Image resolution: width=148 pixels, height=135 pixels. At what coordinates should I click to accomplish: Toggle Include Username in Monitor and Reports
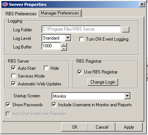(54, 105)
